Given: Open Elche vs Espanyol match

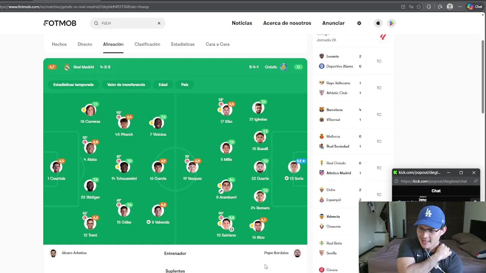Looking at the screenshot, I should coord(353,195).
